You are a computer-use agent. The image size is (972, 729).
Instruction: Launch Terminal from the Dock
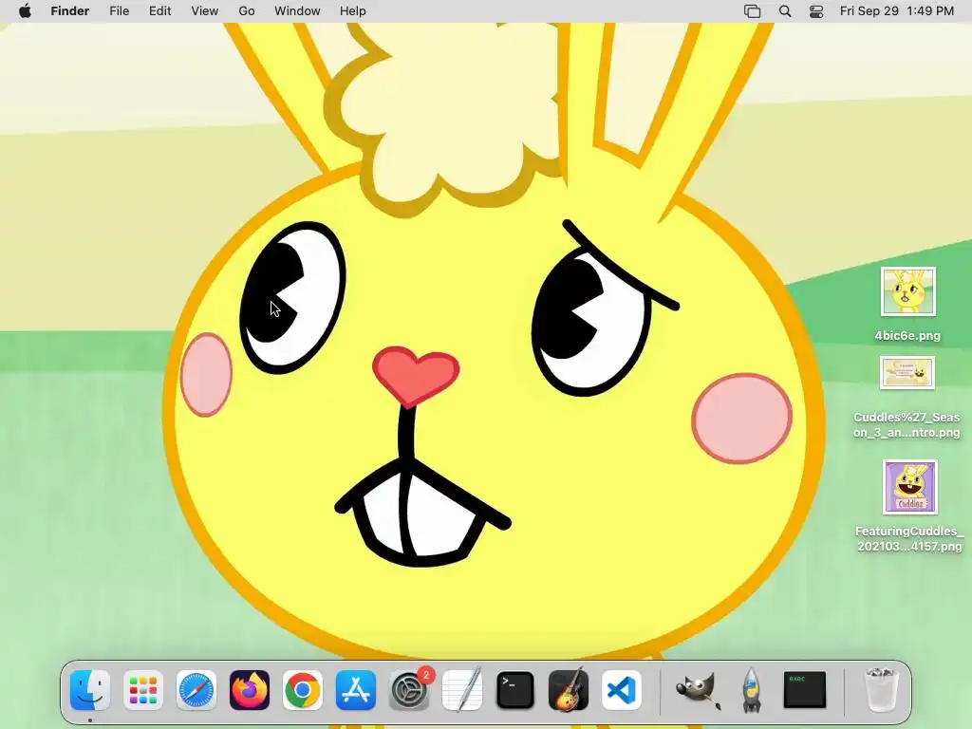(515, 690)
